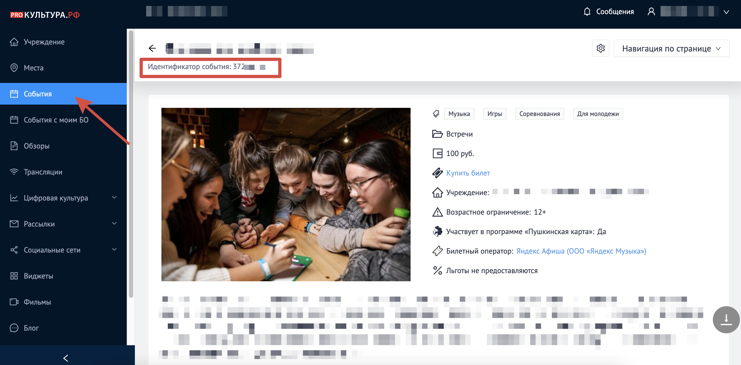Image resolution: width=741 pixels, height=365 pixels.
Task: Click PRO Культура.РФ logo
Action: [45, 15]
